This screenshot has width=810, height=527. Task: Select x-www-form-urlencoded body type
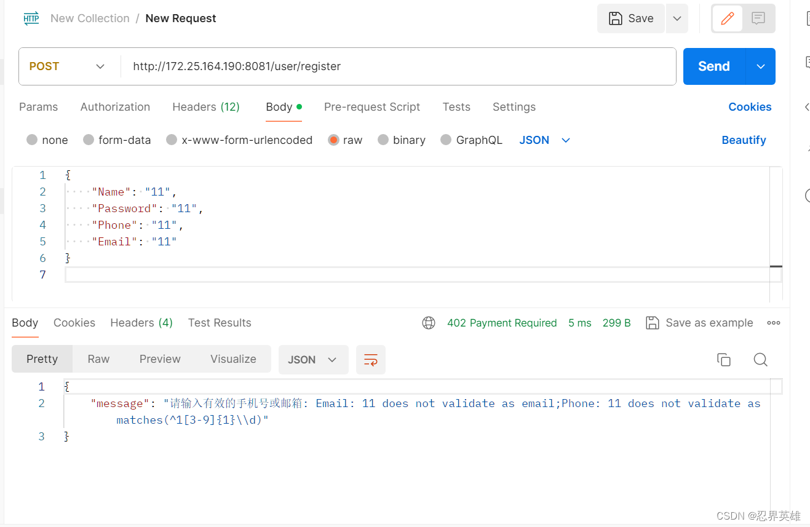239,140
